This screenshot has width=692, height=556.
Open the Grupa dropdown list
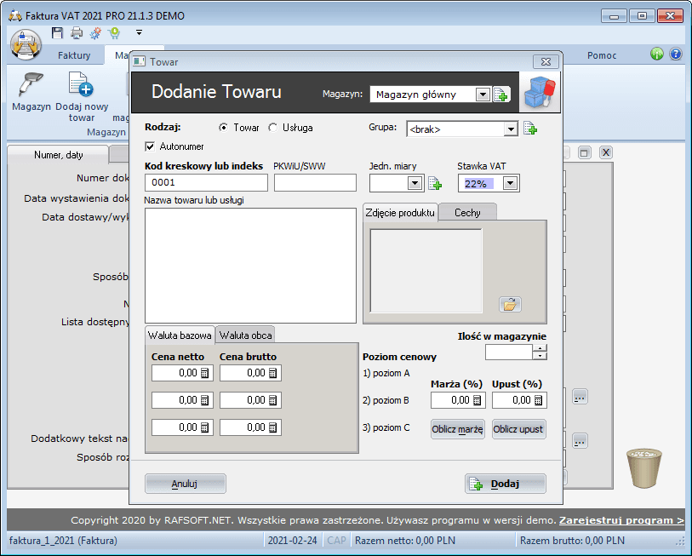click(x=511, y=129)
